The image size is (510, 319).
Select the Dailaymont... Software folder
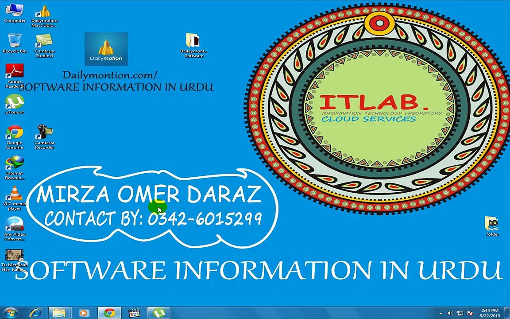tap(194, 46)
